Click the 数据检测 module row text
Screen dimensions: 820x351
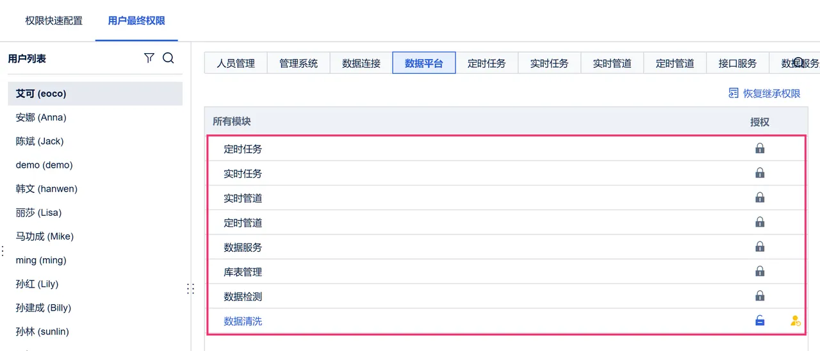point(243,297)
